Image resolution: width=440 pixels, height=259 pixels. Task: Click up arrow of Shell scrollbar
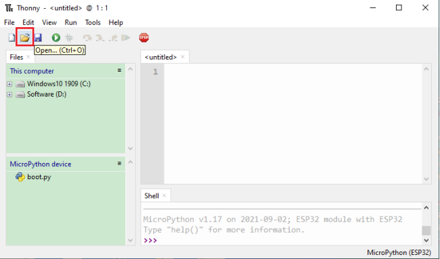tap(426, 208)
